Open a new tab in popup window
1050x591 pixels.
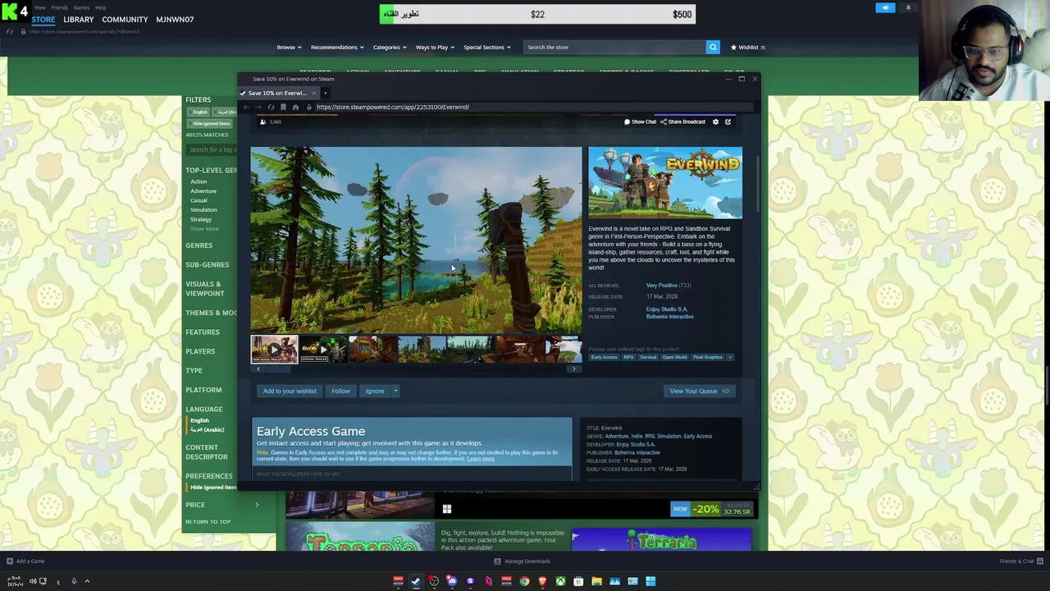(326, 93)
